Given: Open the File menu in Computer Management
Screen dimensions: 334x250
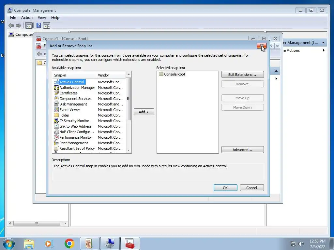Looking at the screenshot, I should tap(13, 18).
